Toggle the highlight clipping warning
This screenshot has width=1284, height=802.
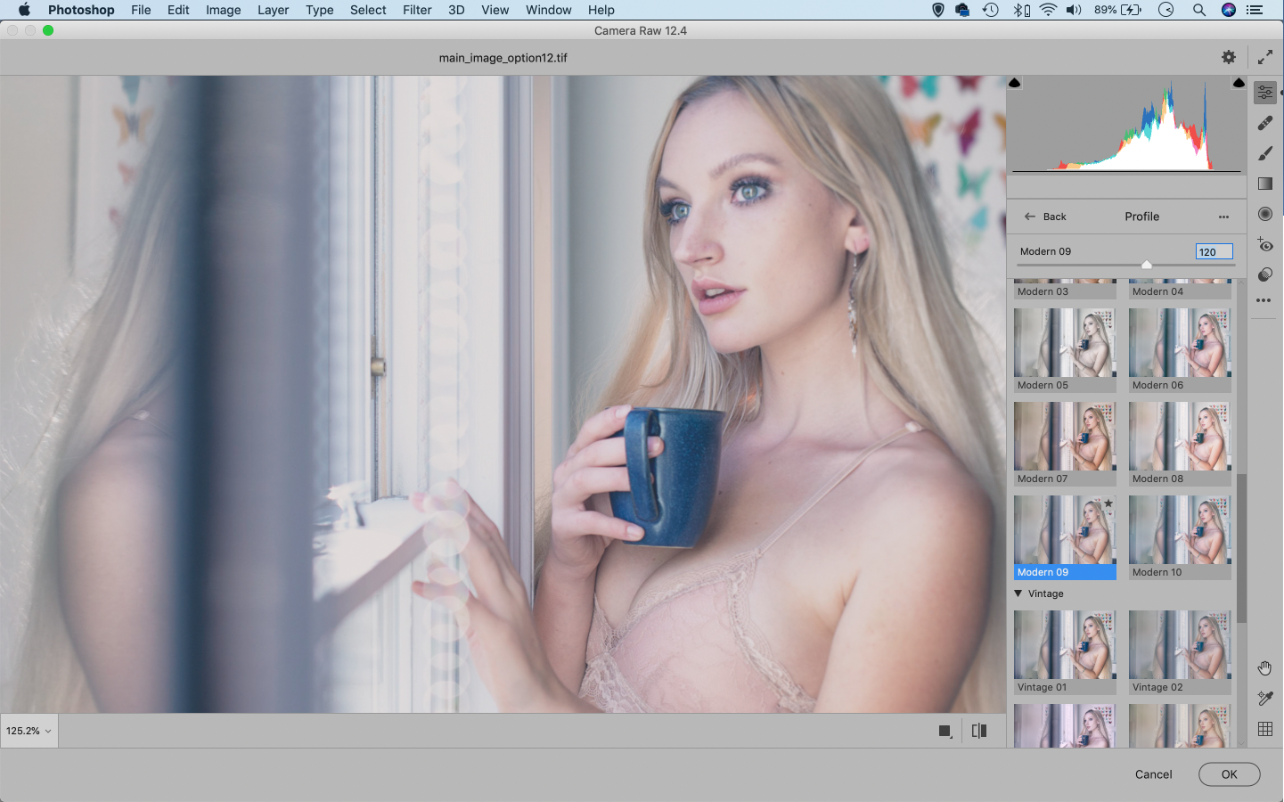click(1238, 83)
